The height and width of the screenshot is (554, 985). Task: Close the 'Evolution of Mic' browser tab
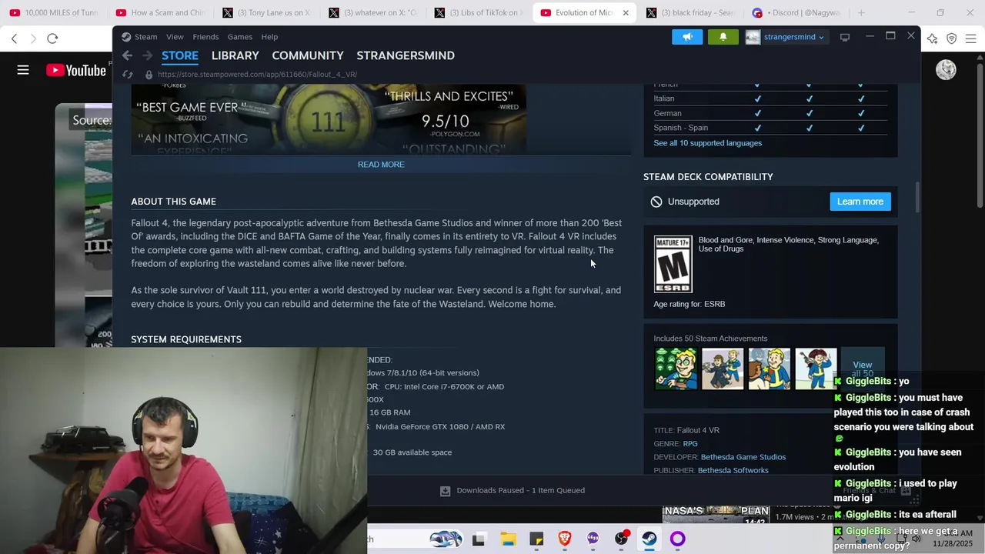626,13
